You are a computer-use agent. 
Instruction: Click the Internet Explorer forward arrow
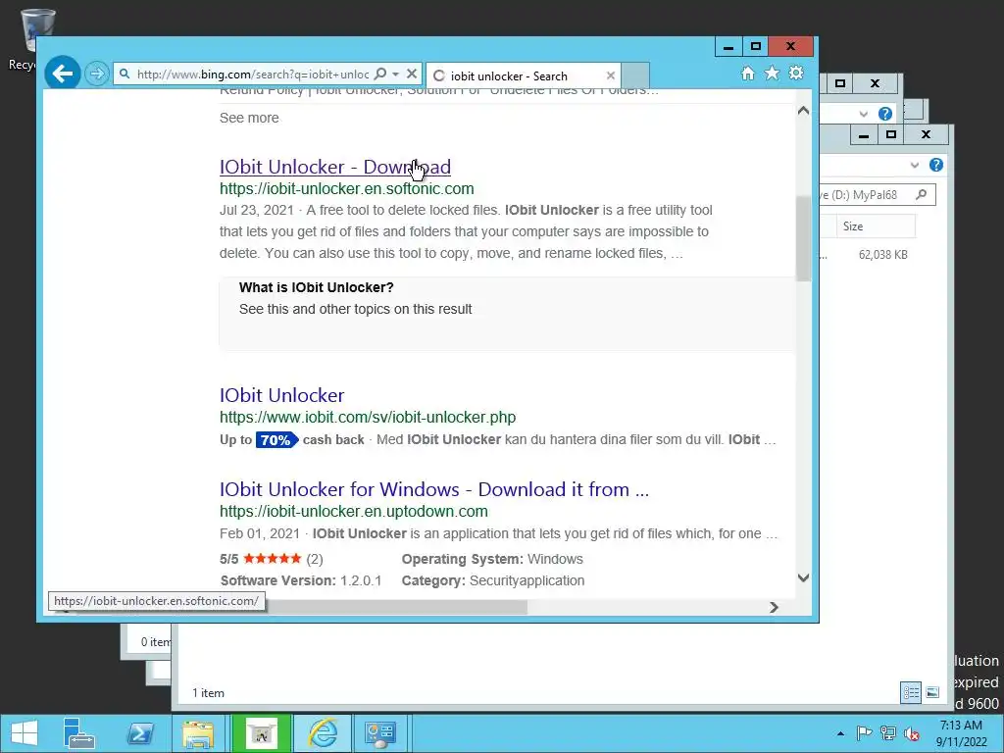[x=97, y=74]
